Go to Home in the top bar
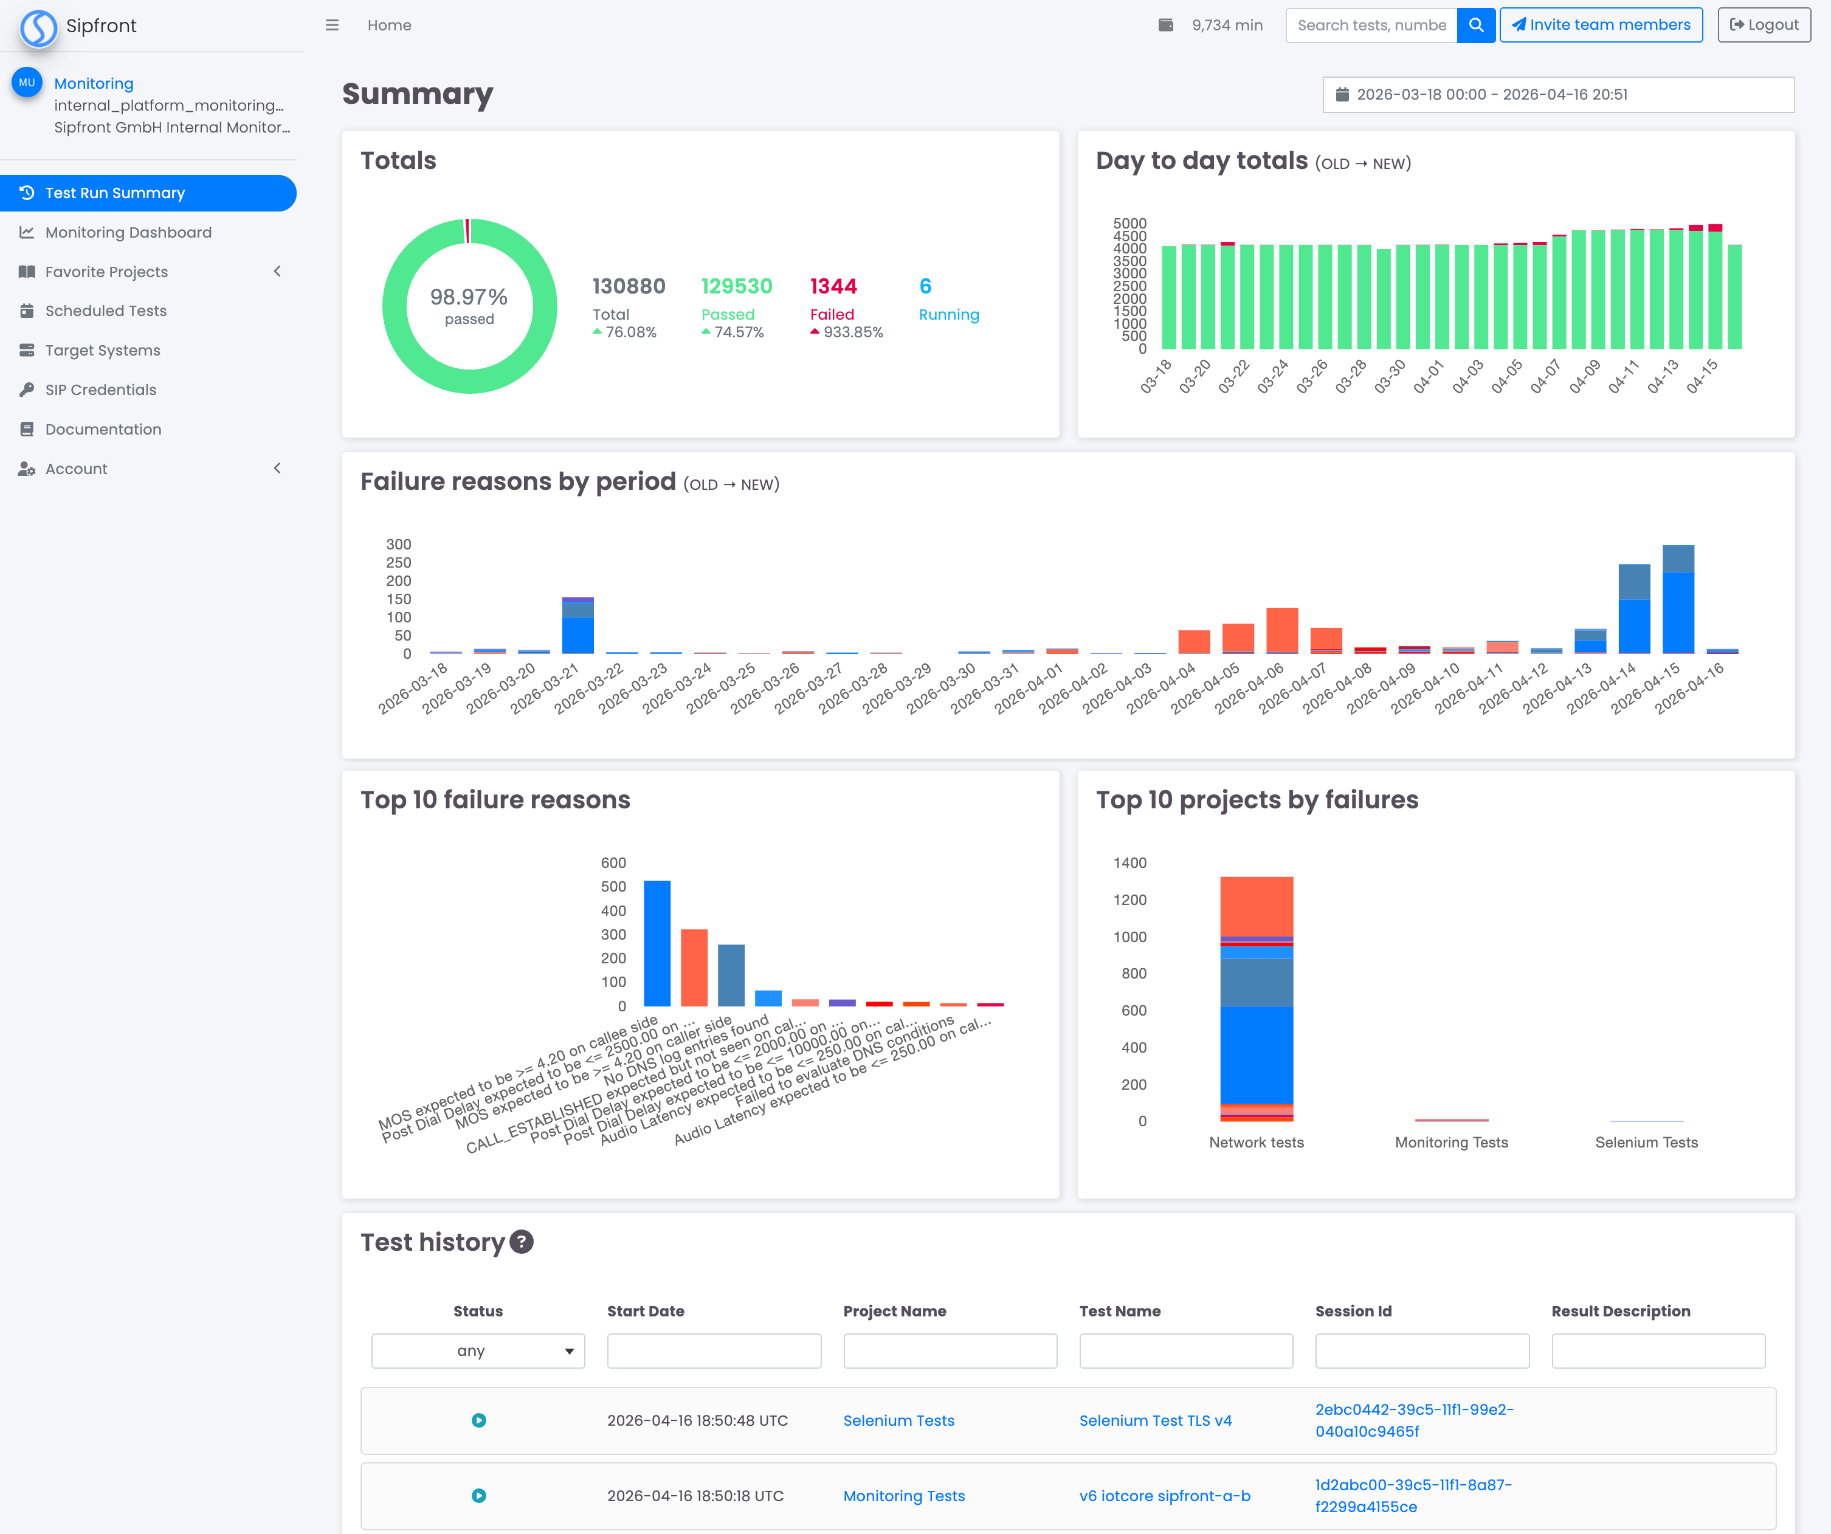The image size is (1831, 1534). (389, 26)
